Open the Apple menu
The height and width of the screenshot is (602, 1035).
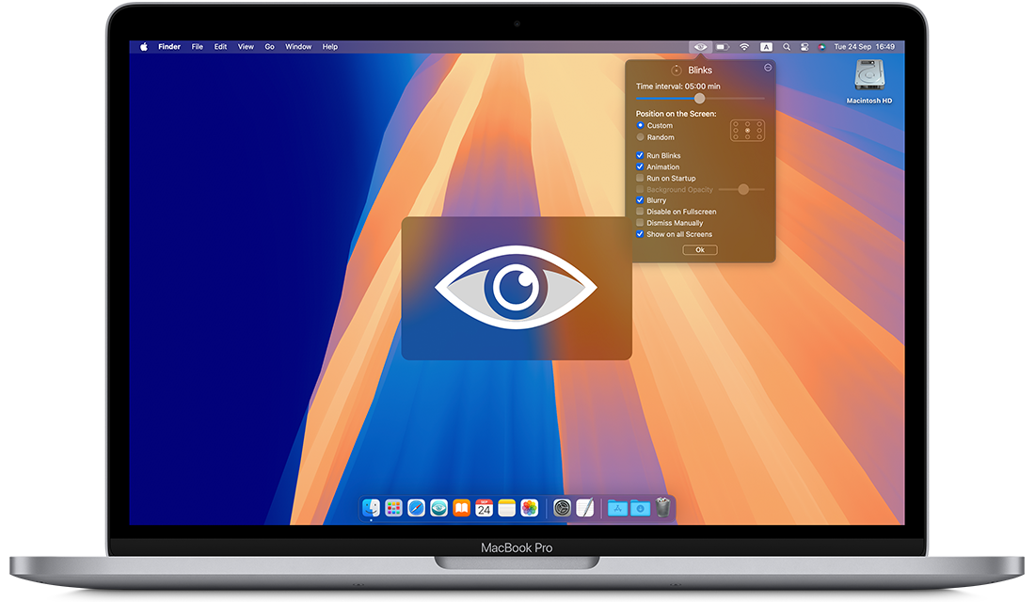pyautogui.click(x=144, y=46)
